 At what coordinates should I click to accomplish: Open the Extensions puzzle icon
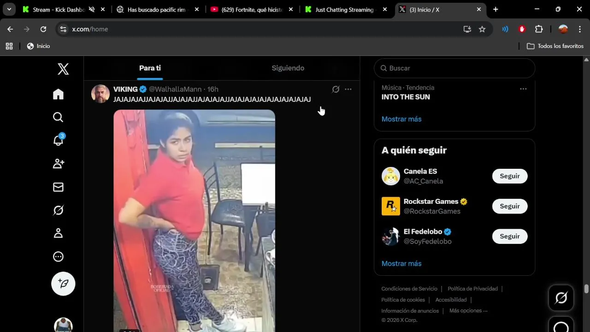[539, 29]
